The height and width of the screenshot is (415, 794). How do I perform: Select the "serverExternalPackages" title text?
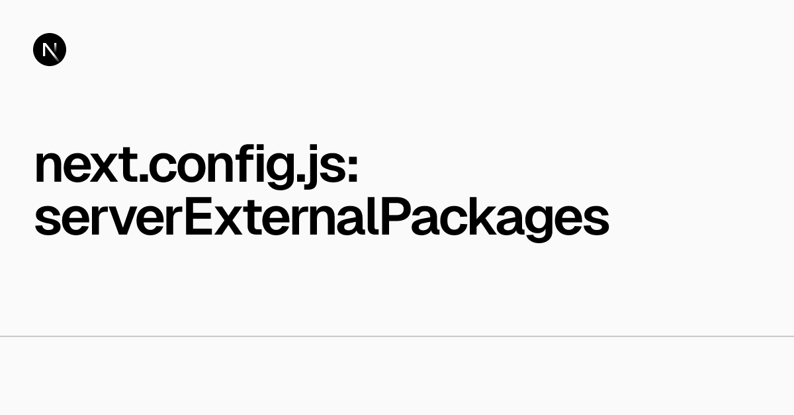322,218
